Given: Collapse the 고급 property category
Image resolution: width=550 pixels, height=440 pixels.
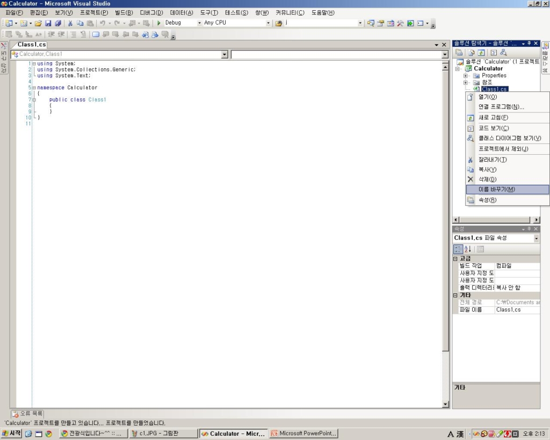Looking at the screenshot, I should point(455,258).
